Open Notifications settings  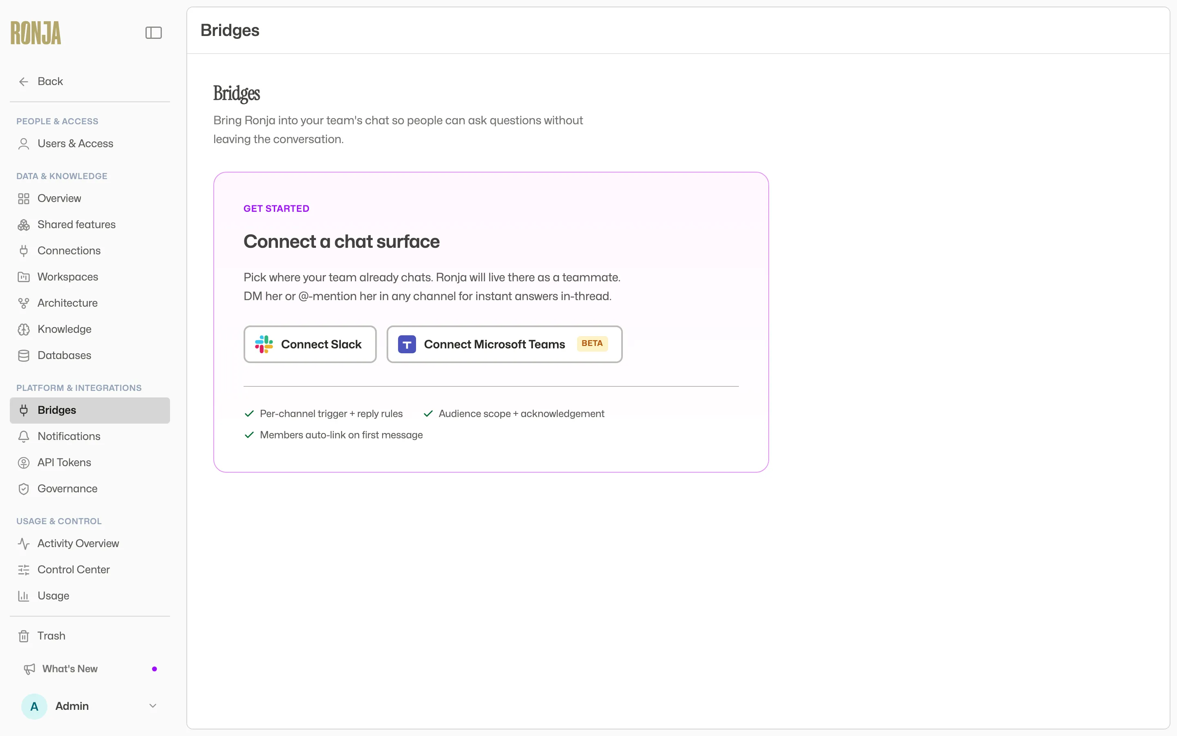tap(90, 437)
